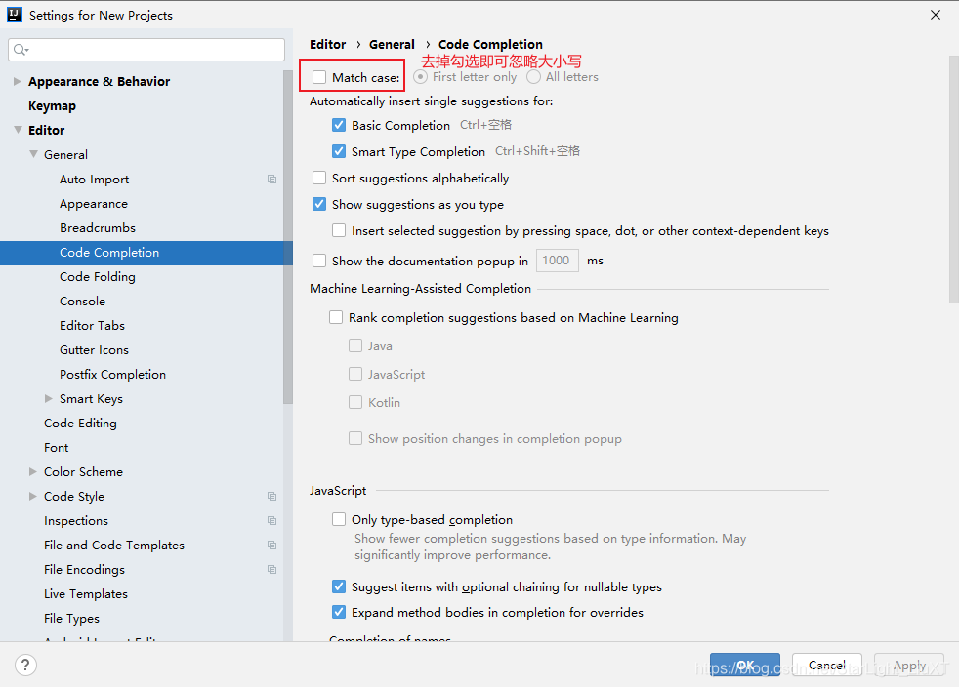Check the JavaScript machine learning checkbox
The height and width of the screenshot is (687, 959).
coord(355,374)
